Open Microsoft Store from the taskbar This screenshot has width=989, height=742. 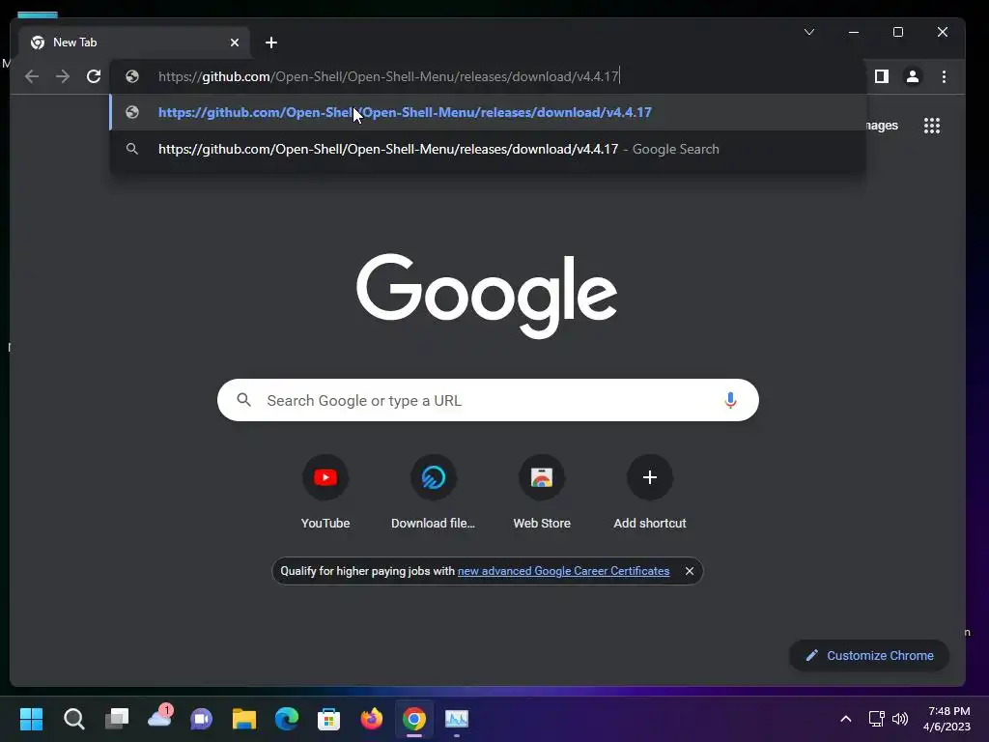point(328,719)
